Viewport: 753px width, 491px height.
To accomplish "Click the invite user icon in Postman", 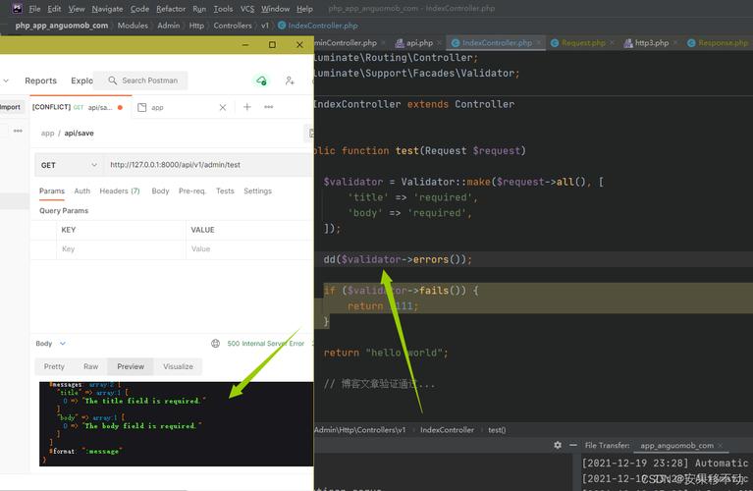I will click(290, 81).
